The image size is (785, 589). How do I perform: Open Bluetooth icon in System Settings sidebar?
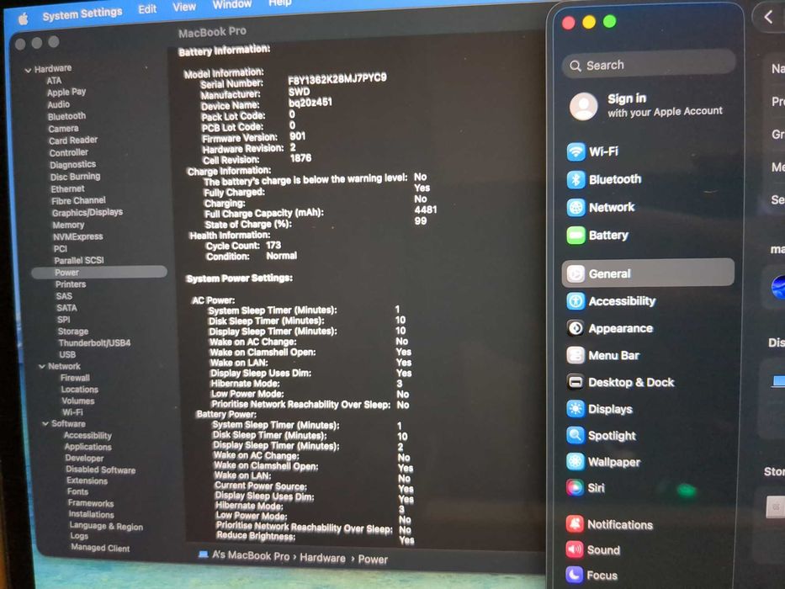(x=575, y=179)
